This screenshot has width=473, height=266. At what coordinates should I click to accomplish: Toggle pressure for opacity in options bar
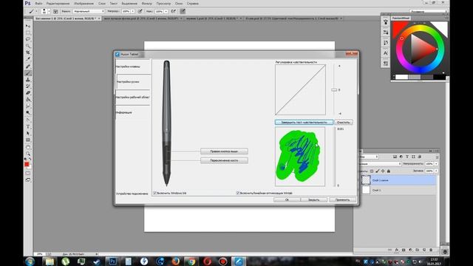140,12
